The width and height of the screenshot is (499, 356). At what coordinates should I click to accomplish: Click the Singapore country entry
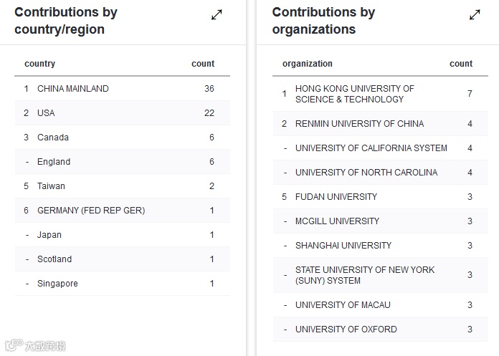(57, 284)
